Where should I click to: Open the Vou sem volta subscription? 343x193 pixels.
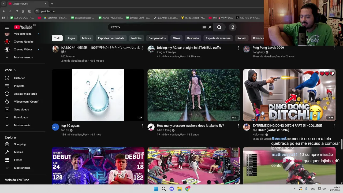pos(23,34)
